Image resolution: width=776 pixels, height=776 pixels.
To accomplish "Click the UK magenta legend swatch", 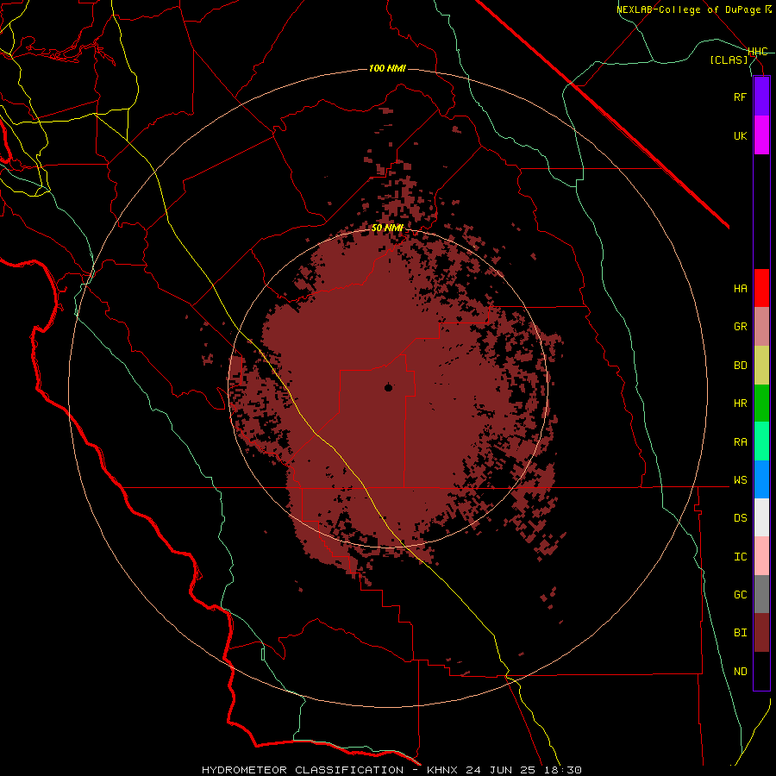I will click(761, 135).
